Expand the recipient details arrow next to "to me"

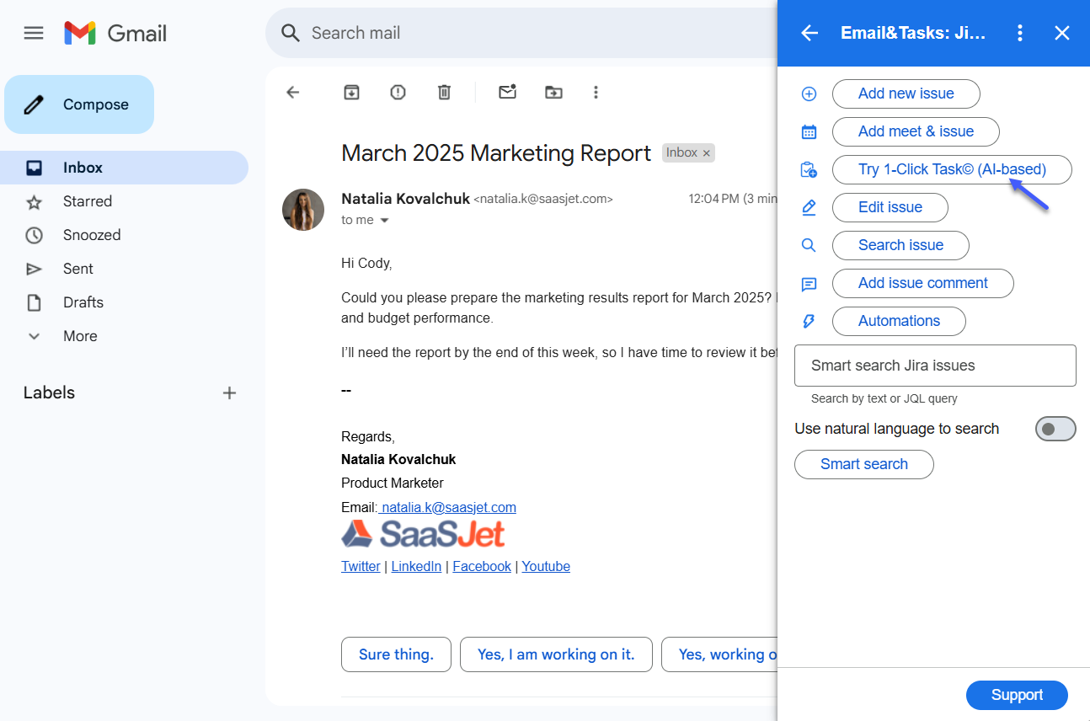pyautogui.click(x=385, y=221)
